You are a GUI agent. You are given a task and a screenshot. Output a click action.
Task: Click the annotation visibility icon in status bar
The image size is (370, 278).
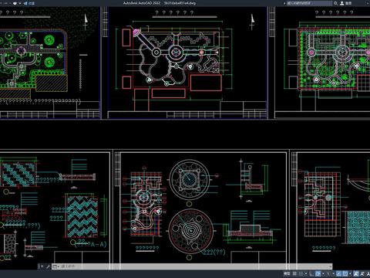click(356, 273)
